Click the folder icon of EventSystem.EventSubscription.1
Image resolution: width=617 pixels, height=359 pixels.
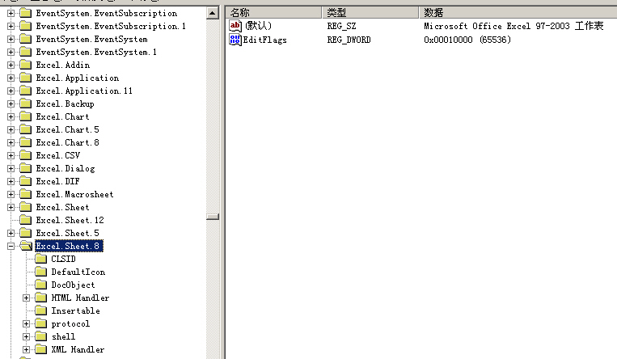tap(26, 27)
